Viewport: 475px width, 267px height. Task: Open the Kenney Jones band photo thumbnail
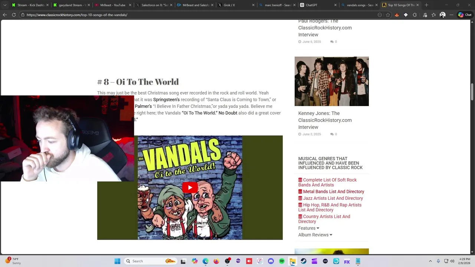click(x=331, y=81)
